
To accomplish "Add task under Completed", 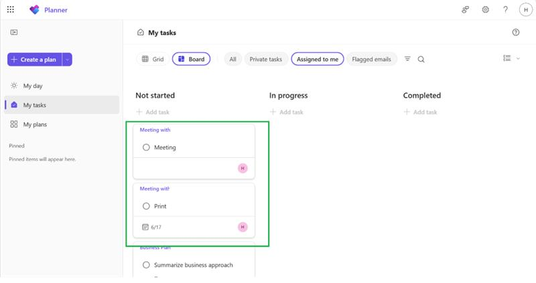I will pyautogui.click(x=421, y=112).
